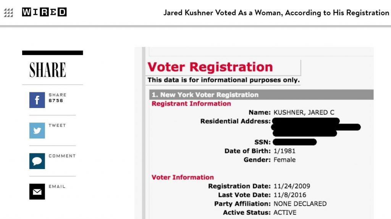This screenshot has width=391, height=219.
Task: Click the red Voter Registration title
Action: (x=210, y=67)
